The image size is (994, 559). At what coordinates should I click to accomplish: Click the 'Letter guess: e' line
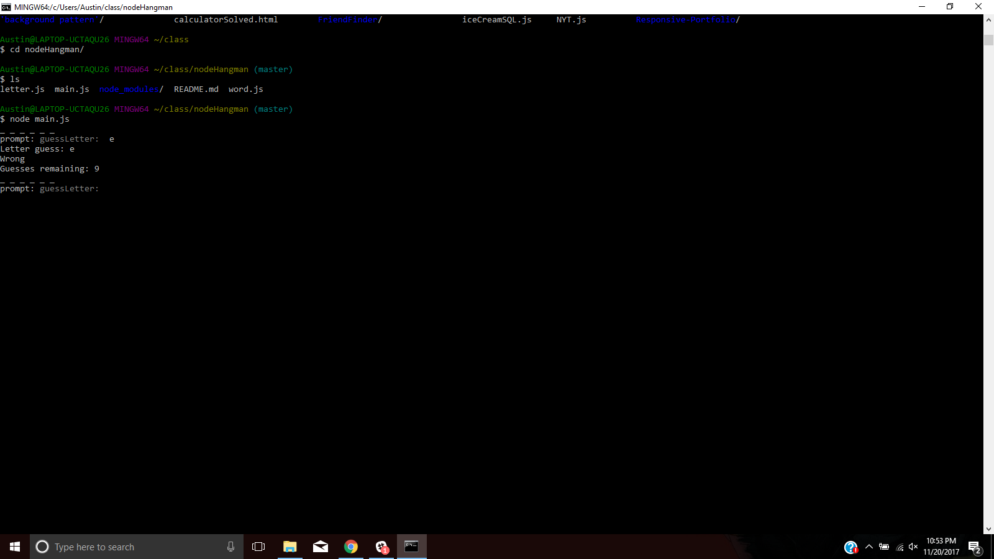[x=37, y=149]
